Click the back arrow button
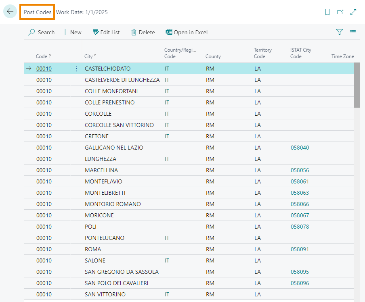 (10, 12)
